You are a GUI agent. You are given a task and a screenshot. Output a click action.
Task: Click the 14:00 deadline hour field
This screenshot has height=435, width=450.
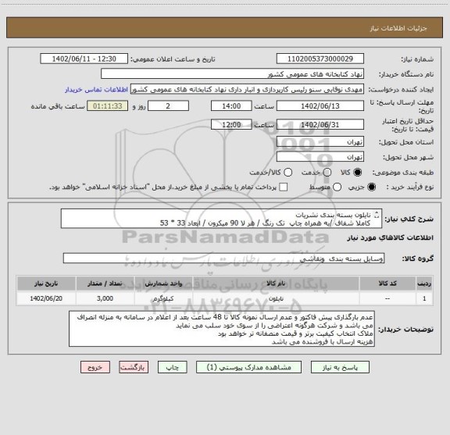231,106
